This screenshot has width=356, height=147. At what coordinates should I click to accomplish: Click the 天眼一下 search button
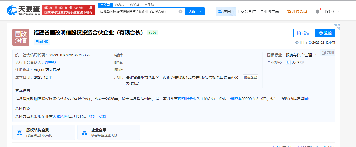195,11
